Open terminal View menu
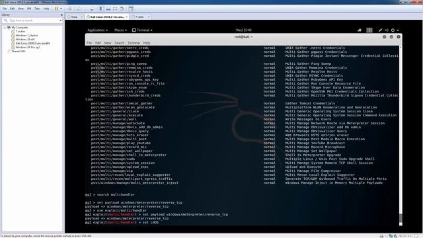The height and width of the screenshot is (238, 423). click(x=108, y=43)
